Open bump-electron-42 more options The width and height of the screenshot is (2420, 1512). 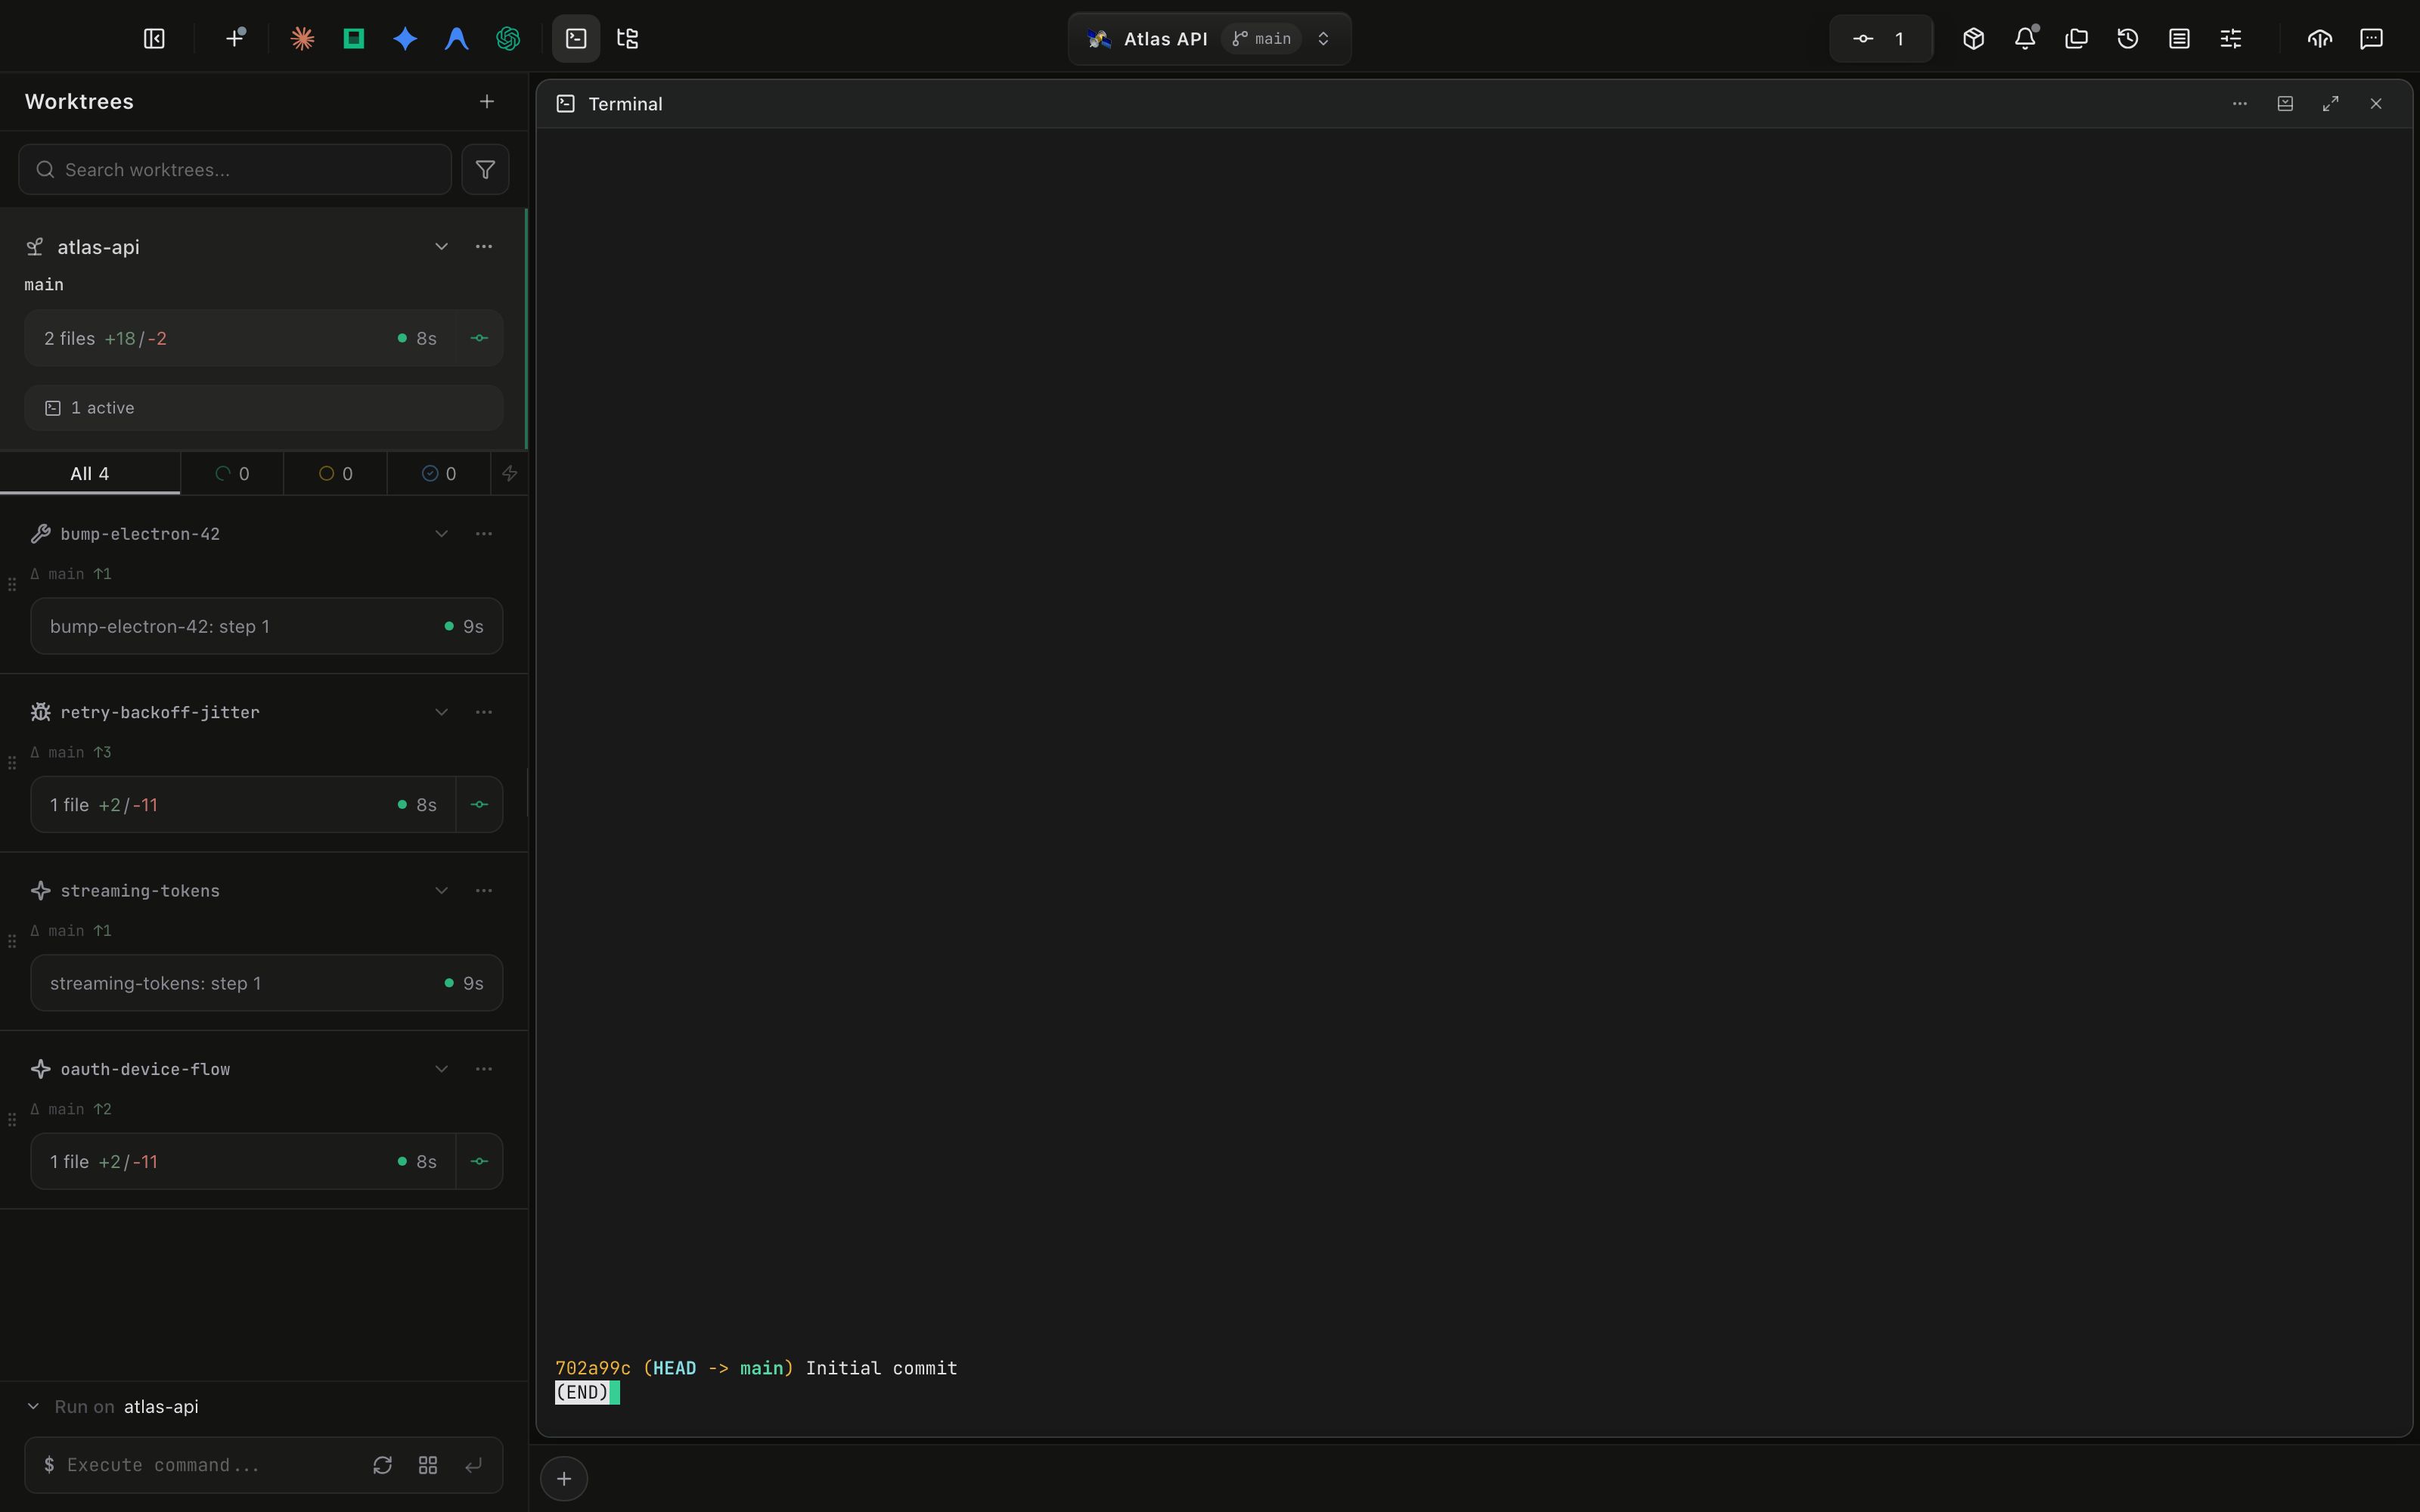484,534
